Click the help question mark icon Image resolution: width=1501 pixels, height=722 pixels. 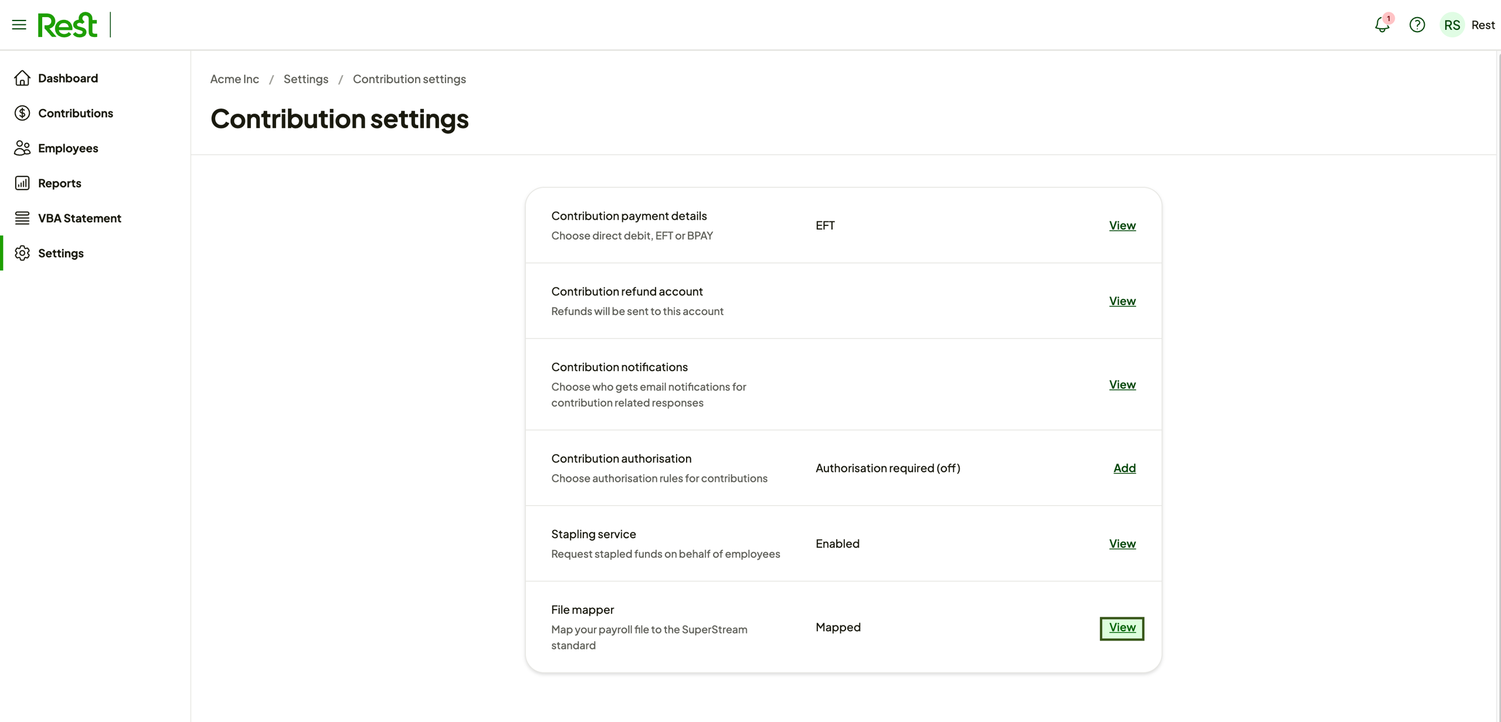pos(1417,25)
